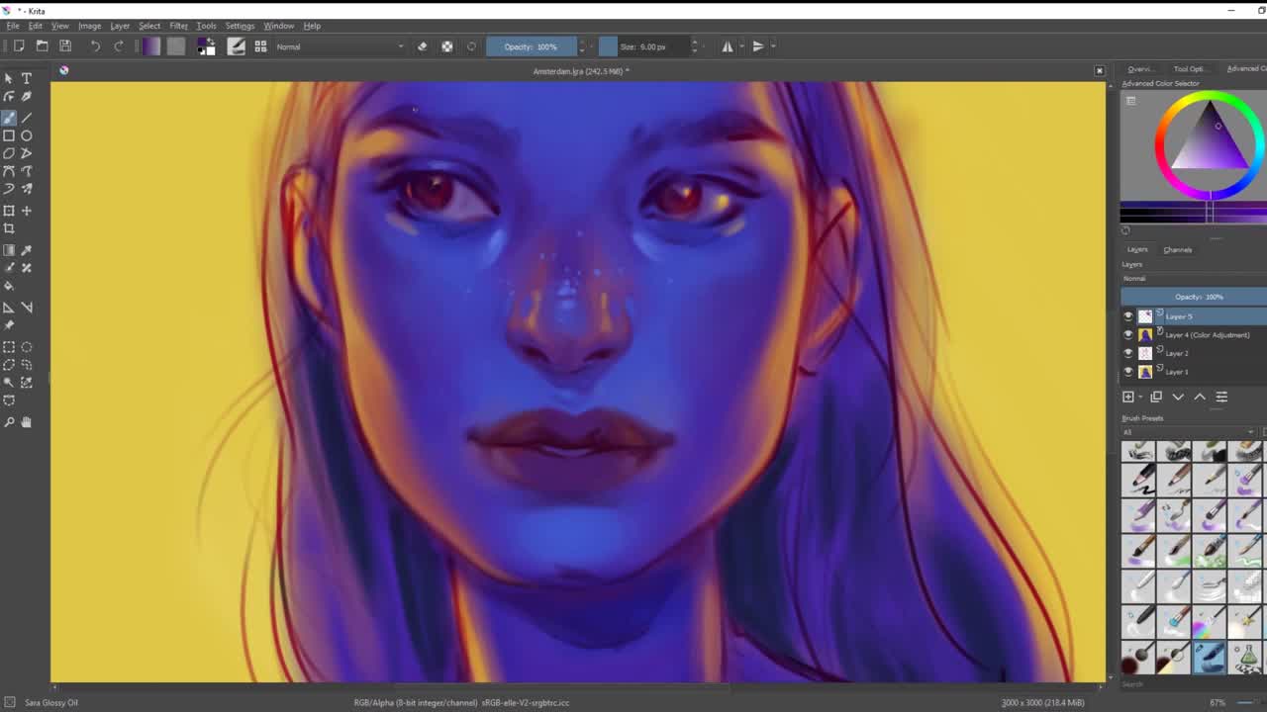Open the brush blending mode dropdown
The height and width of the screenshot is (712, 1267).
[x=340, y=46]
